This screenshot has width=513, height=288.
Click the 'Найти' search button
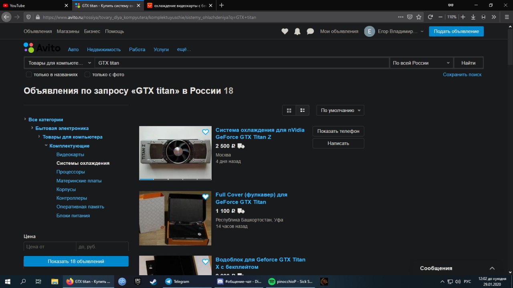click(468, 63)
